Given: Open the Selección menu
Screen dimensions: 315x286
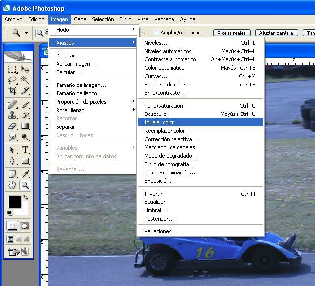Looking at the screenshot, I should [103, 19].
